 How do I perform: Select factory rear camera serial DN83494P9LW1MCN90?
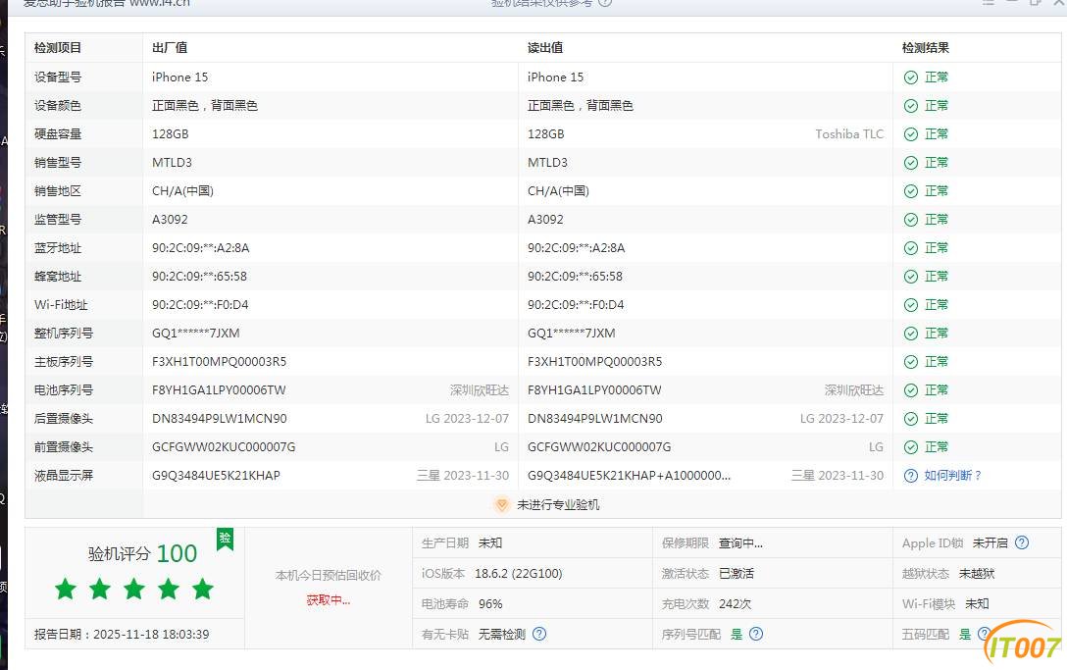click(x=219, y=419)
